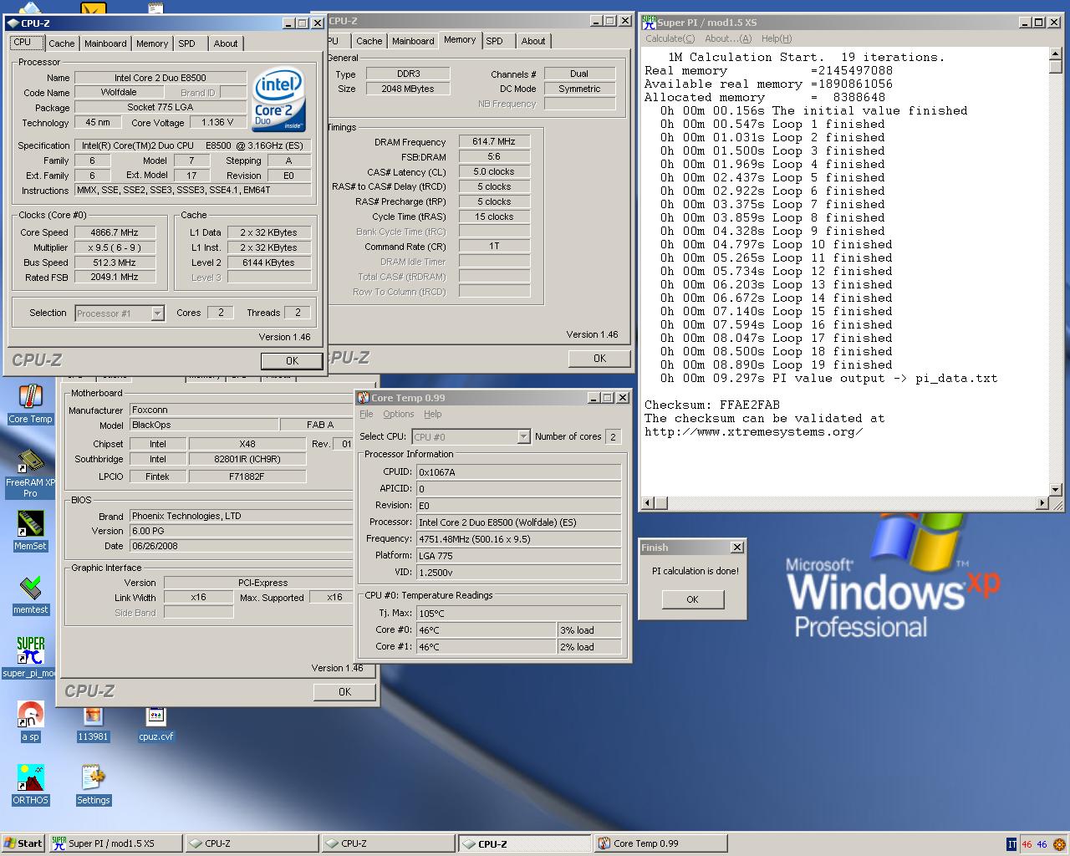The height and width of the screenshot is (856, 1070).
Task: Click OK in the CPU-Z CPU window
Action: tap(291, 361)
